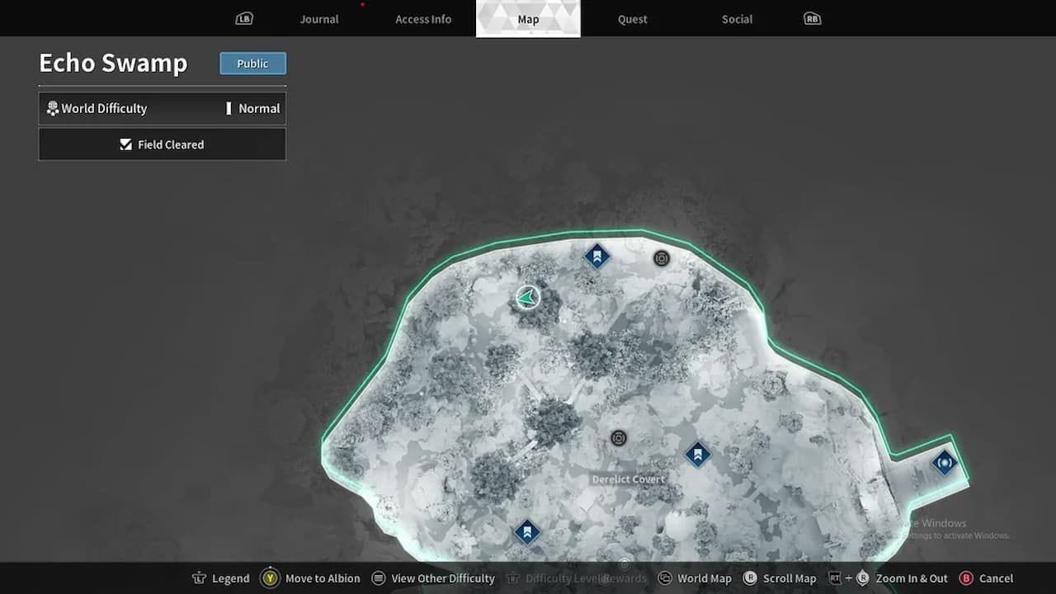This screenshot has width=1056, height=594.
Task: Open View Other Difficulty option
Action: pos(433,578)
